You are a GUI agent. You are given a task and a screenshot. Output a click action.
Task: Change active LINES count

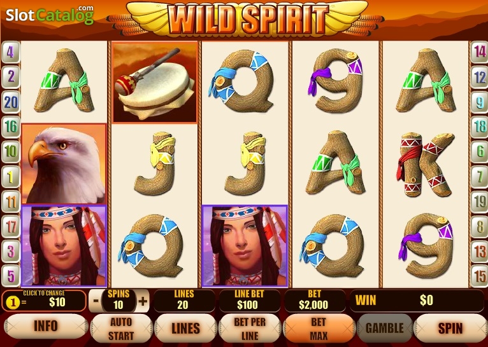point(185,329)
